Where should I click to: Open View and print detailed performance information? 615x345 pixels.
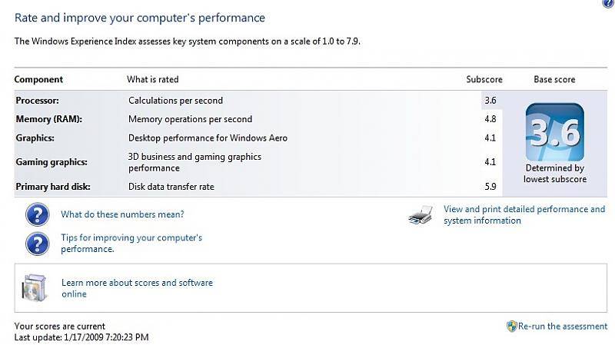click(524, 215)
